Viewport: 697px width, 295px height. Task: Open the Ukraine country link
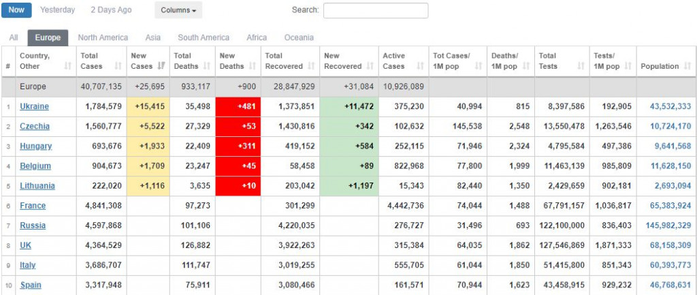(34, 106)
